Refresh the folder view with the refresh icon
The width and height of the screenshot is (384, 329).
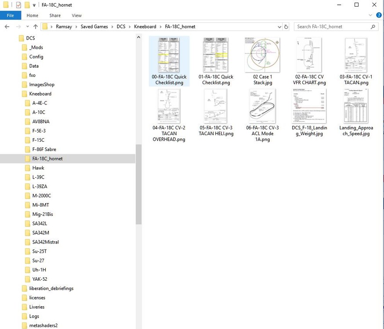pos(286,26)
